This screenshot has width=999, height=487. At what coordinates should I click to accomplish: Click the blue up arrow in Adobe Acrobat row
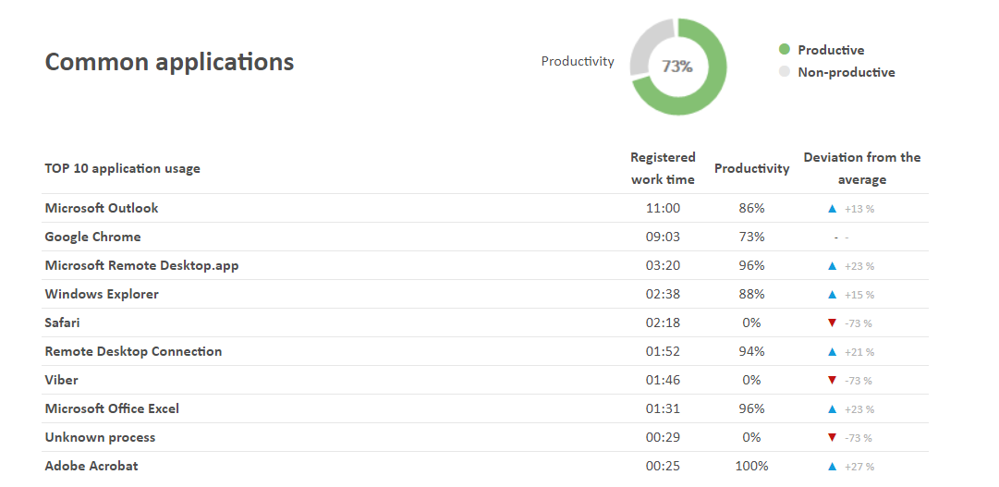(832, 467)
